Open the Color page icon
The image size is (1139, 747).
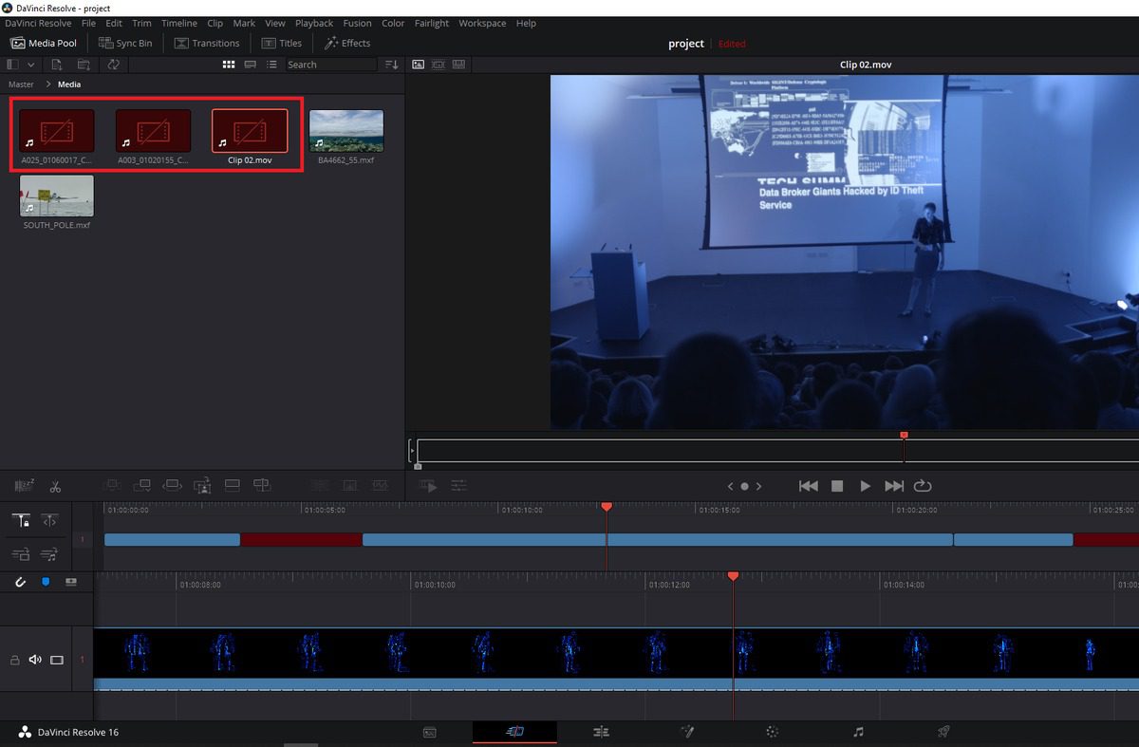tap(772, 732)
